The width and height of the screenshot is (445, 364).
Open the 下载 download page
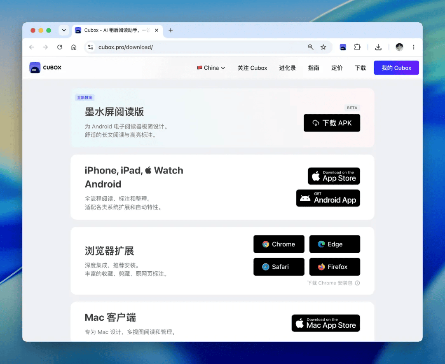[x=360, y=68]
